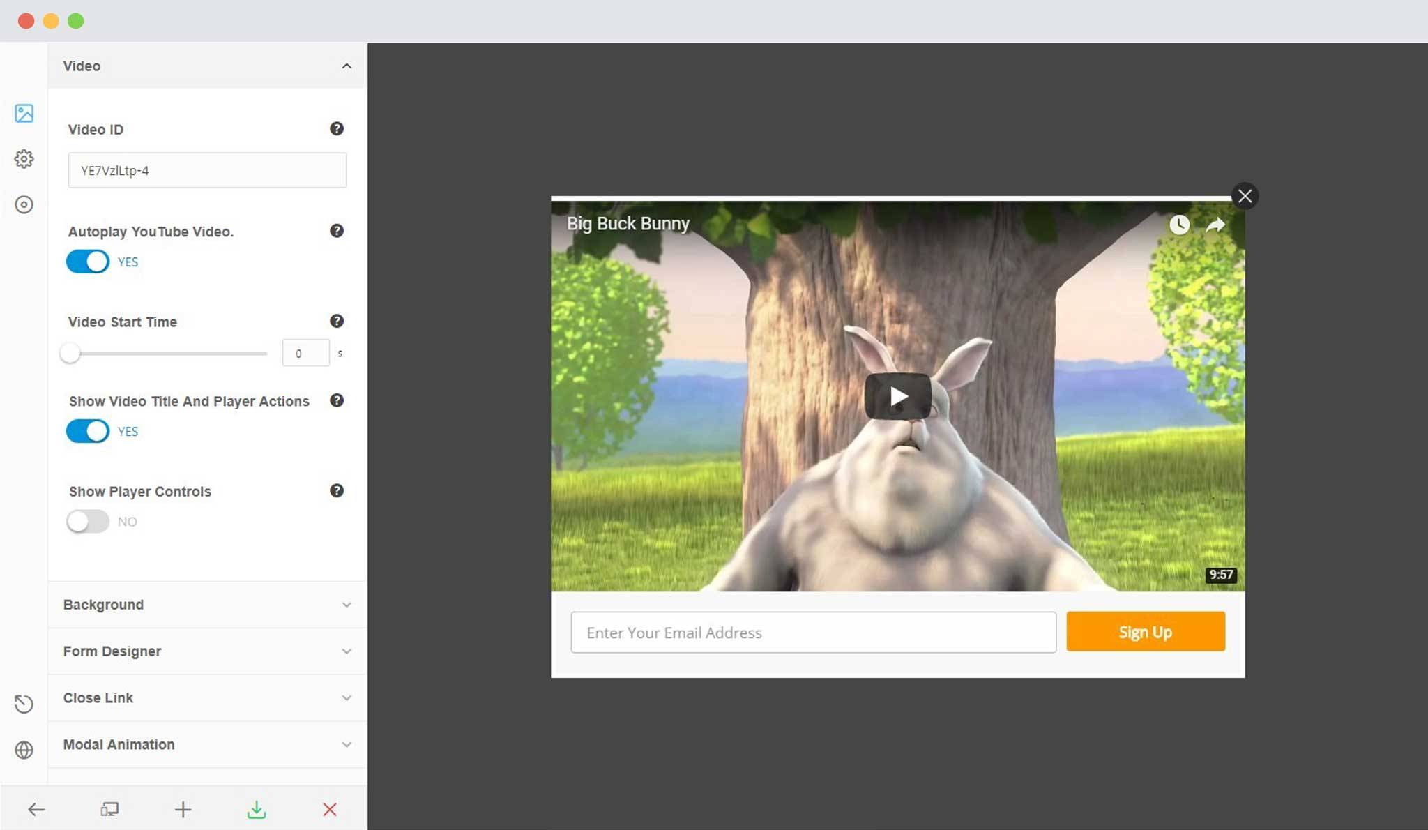The image size is (1428, 830).
Task: Click the Watch Later clock icon
Action: (x=1179, y=225)
